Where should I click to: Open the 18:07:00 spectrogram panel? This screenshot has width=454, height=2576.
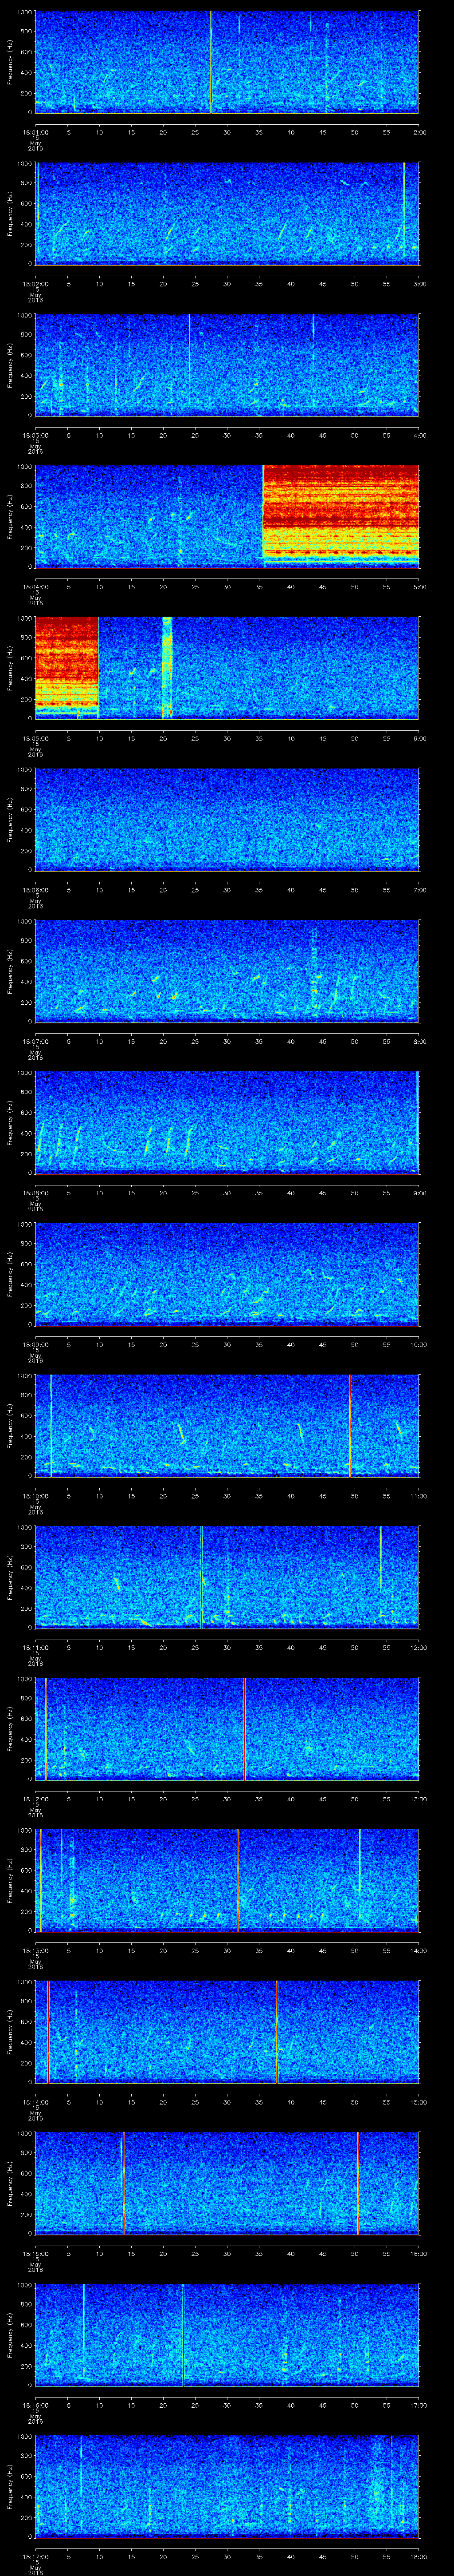coord(227,970)
